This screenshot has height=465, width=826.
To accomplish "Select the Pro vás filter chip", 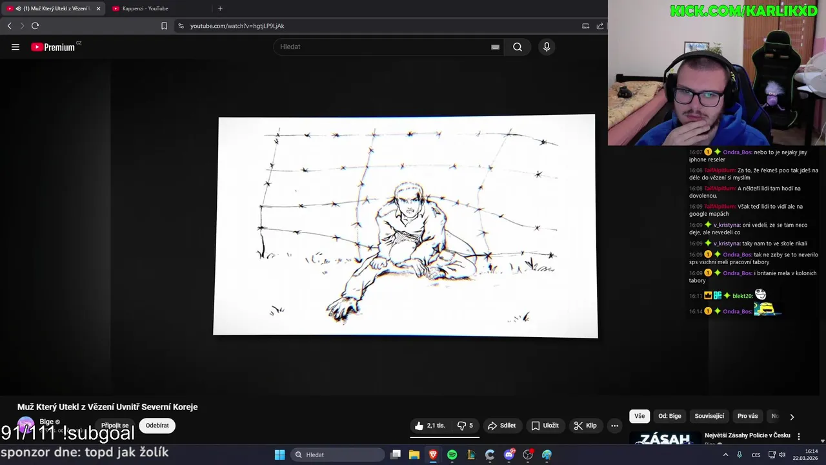I will [x=747, y=417].
